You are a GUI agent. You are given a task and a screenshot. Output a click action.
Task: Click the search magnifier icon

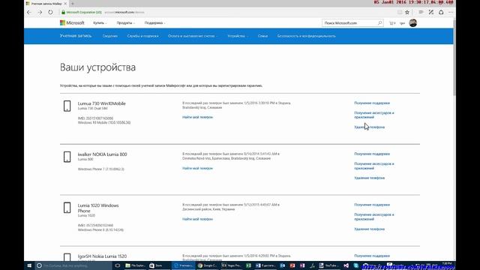(379, 23)
